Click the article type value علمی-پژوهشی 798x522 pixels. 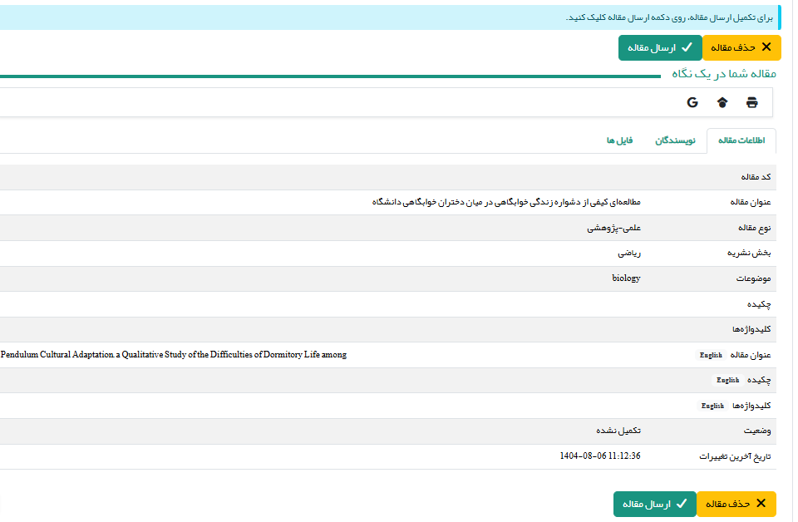coord(613,228)
